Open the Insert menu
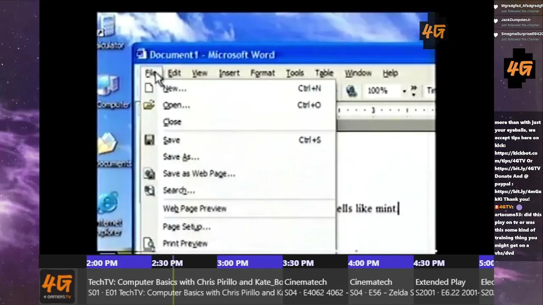Image resolution: width=543 pixels, height=305 pixels. 229,73
